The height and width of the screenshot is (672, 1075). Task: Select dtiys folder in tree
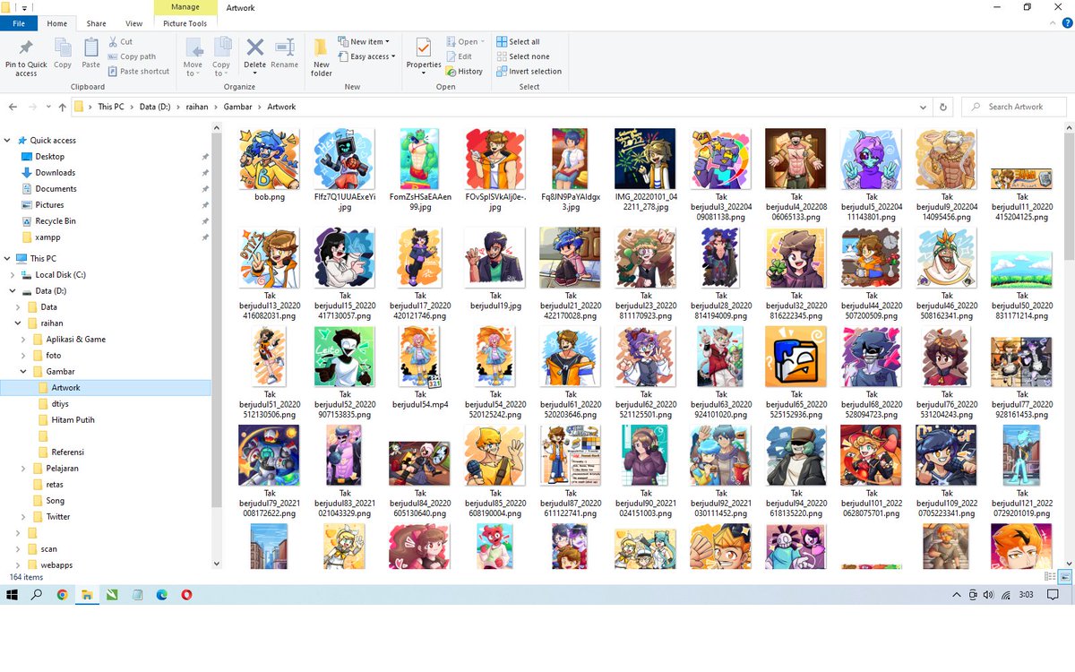point(60,404)
